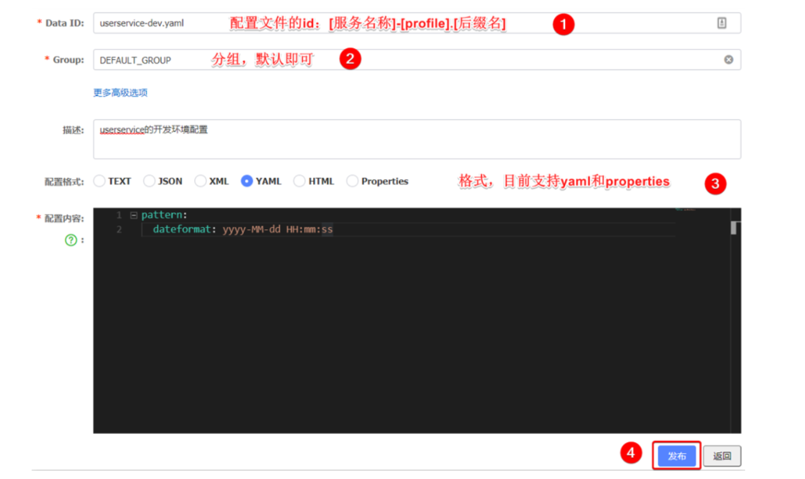This screenshot has width=805, height=479.
Task: Click the 发布 publish button
Action: point(677,456)
